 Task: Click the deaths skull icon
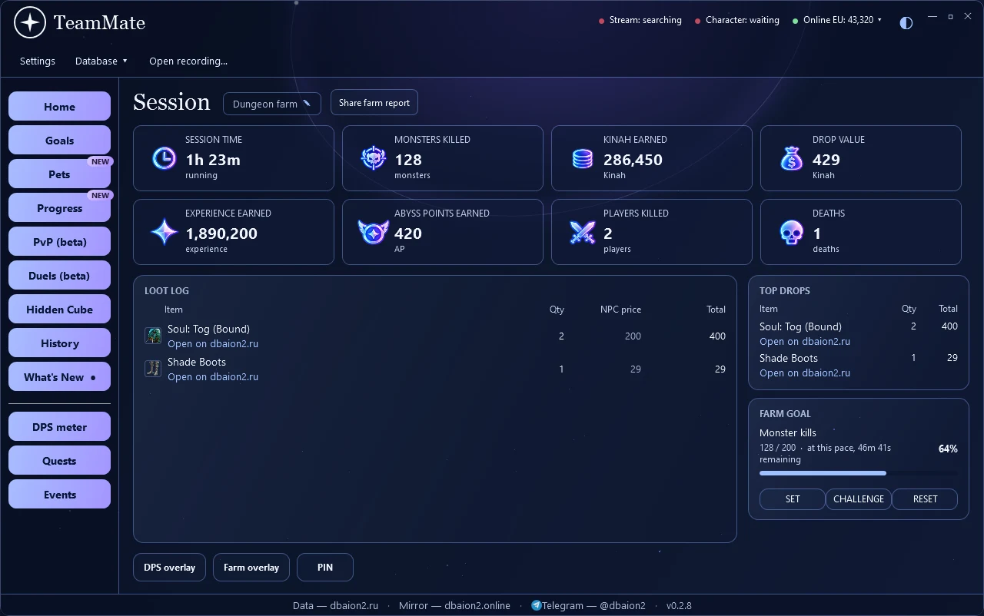(x=791, y=232)
